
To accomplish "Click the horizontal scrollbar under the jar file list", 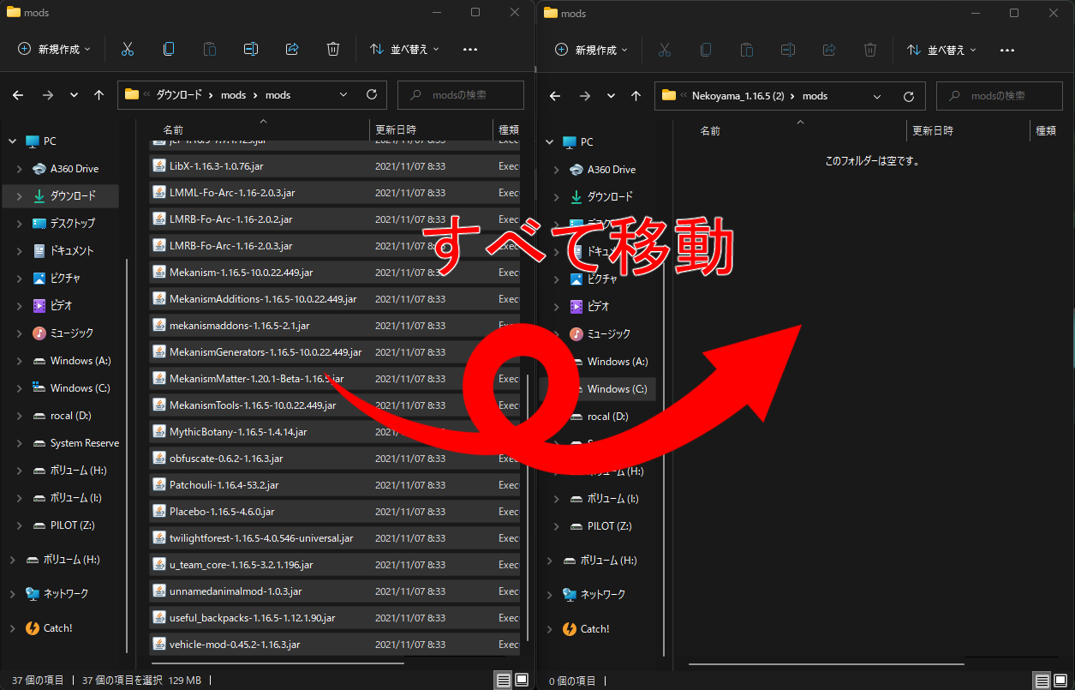I will coord(277,663).
